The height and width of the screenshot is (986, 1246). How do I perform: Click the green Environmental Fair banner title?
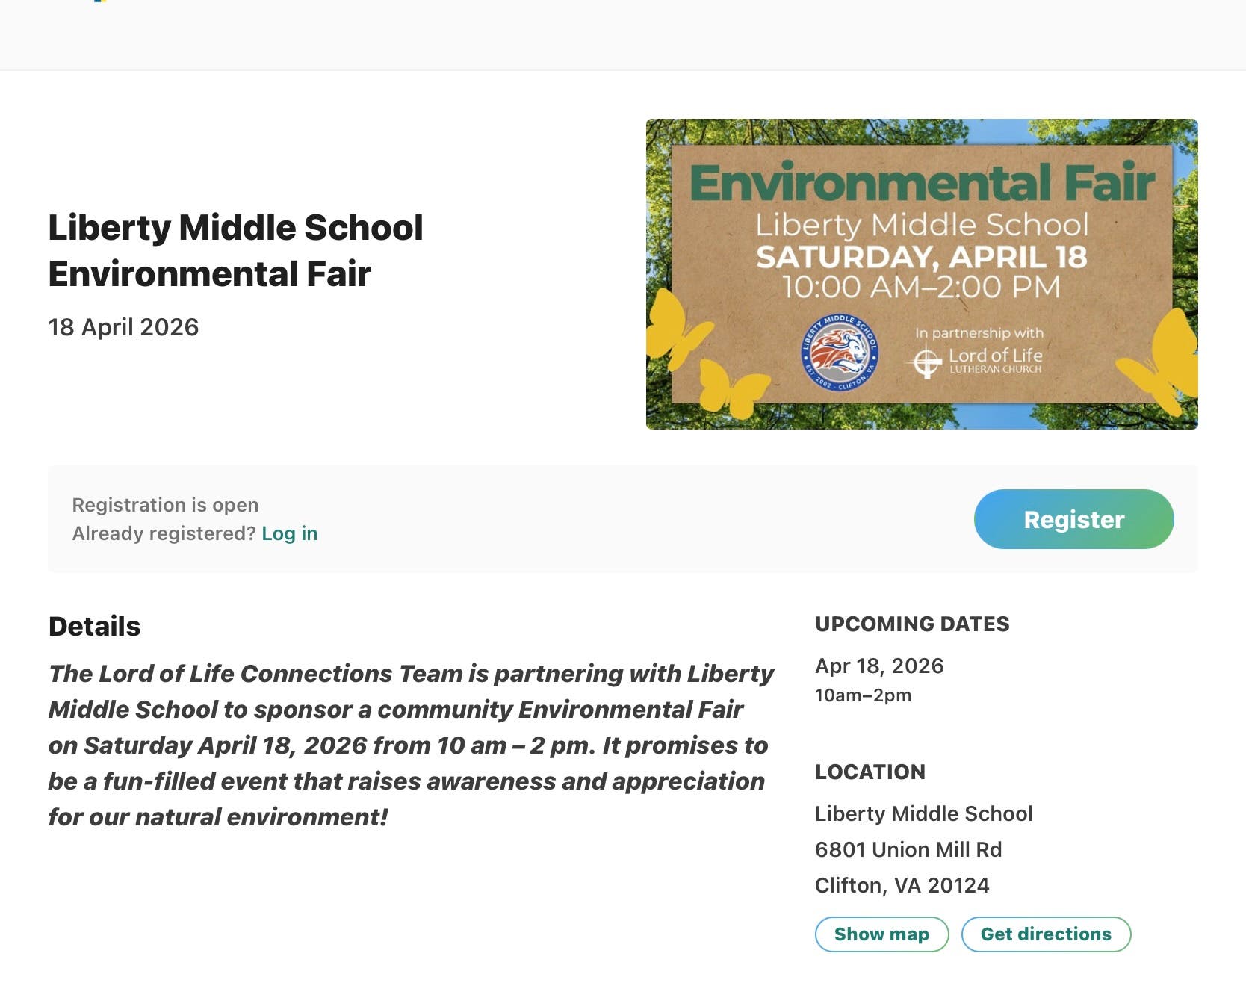click(x=921, y=183)
